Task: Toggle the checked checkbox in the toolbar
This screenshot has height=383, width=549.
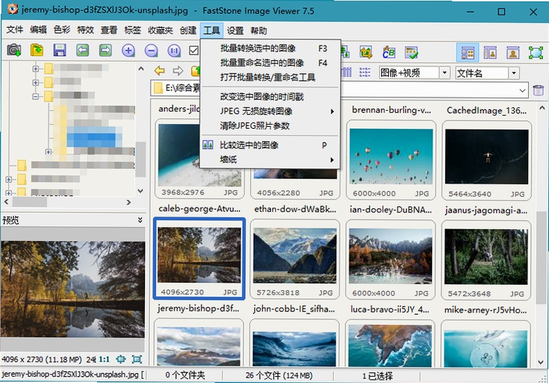Action: click(x=194, y=51)
